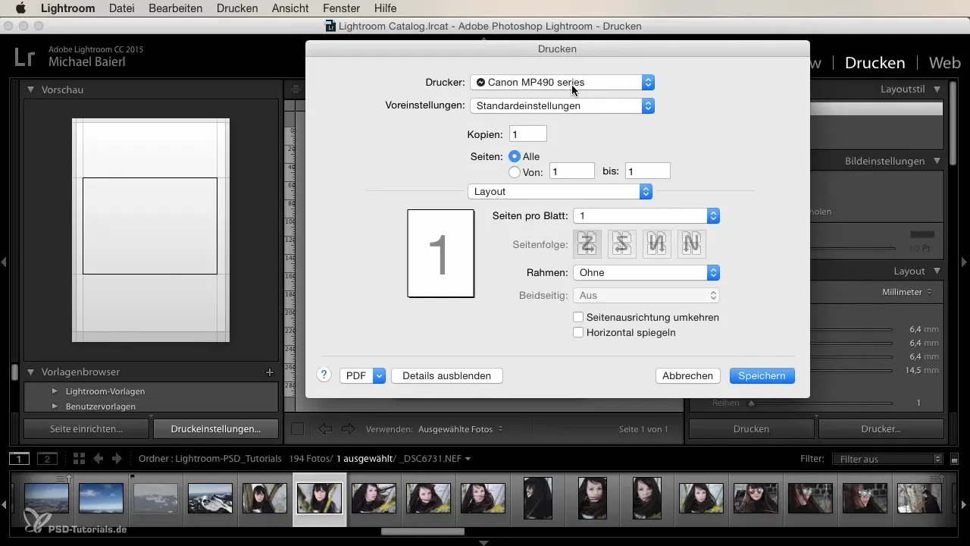This screenshot has height=546, width=970.
Task: Click the Drucken button in right panel
Action: pyautogui.click(x=751, y=428)
